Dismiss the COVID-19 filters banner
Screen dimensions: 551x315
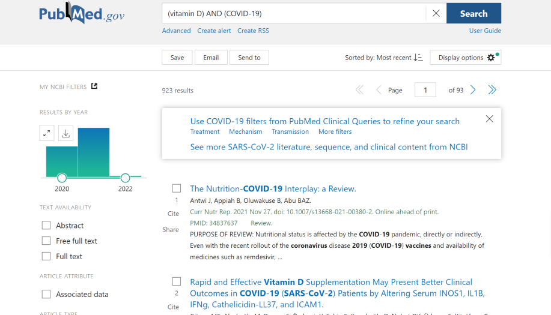pyautogui.click(x=489, y=119)
